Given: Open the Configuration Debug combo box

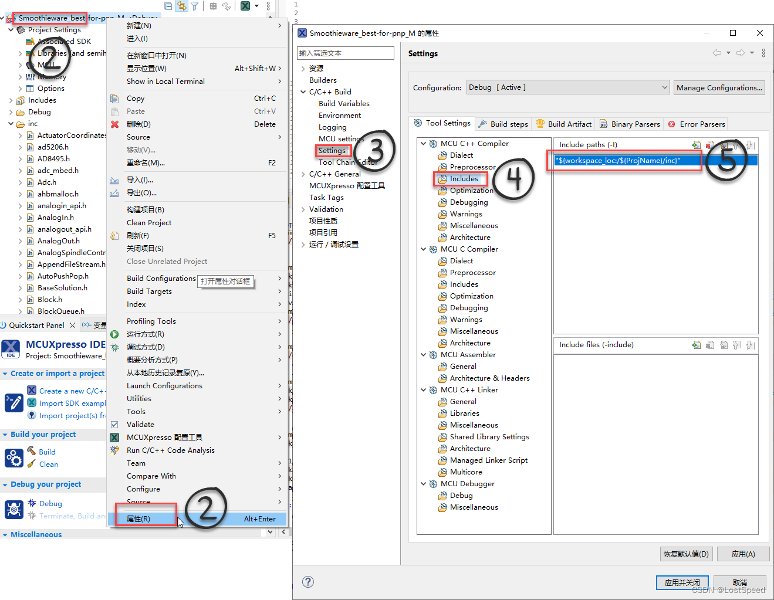Looking at the screenshot, I should pyautogui.click(x=568, y=87).
